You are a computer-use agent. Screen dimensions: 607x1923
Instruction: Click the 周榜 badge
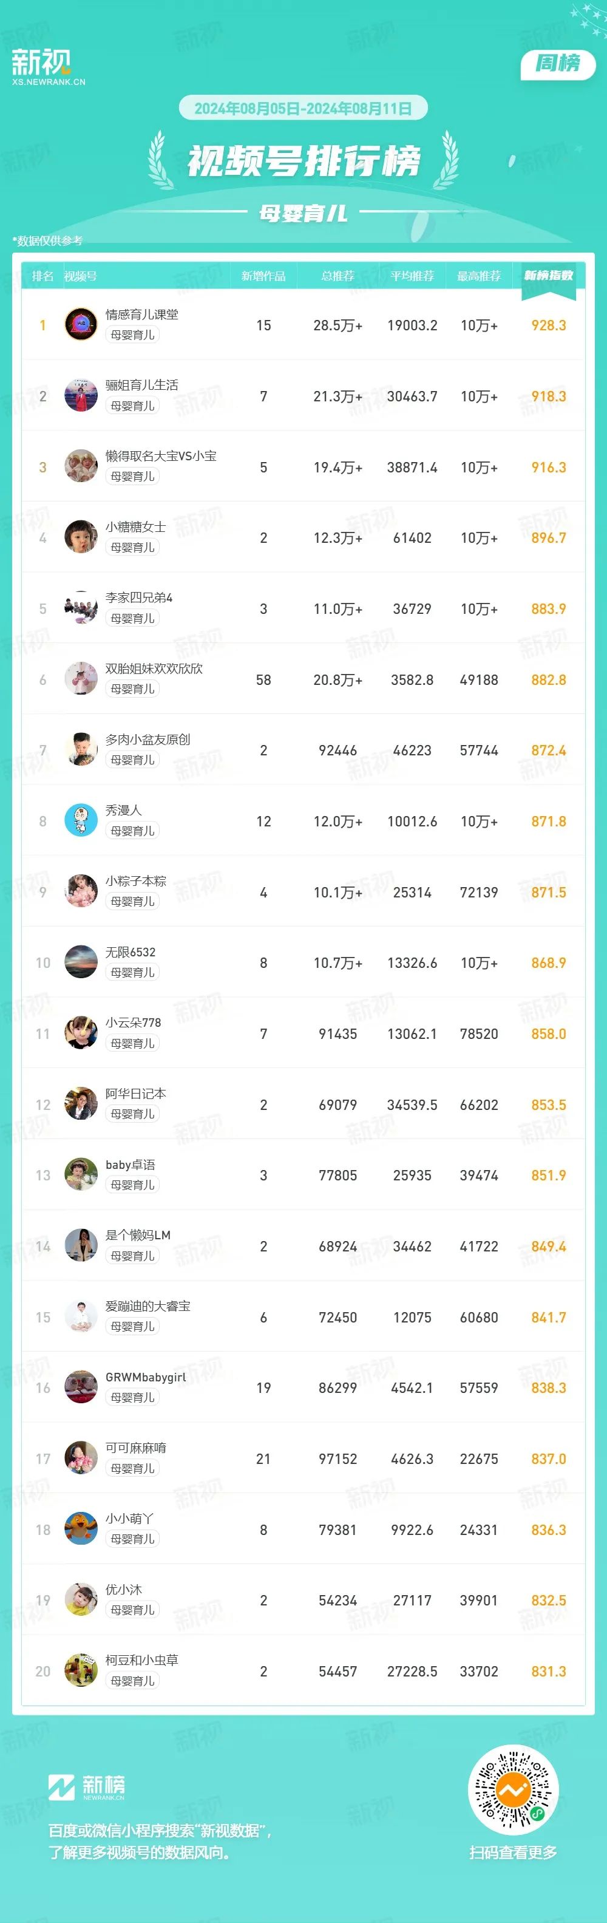pos(558,64)
